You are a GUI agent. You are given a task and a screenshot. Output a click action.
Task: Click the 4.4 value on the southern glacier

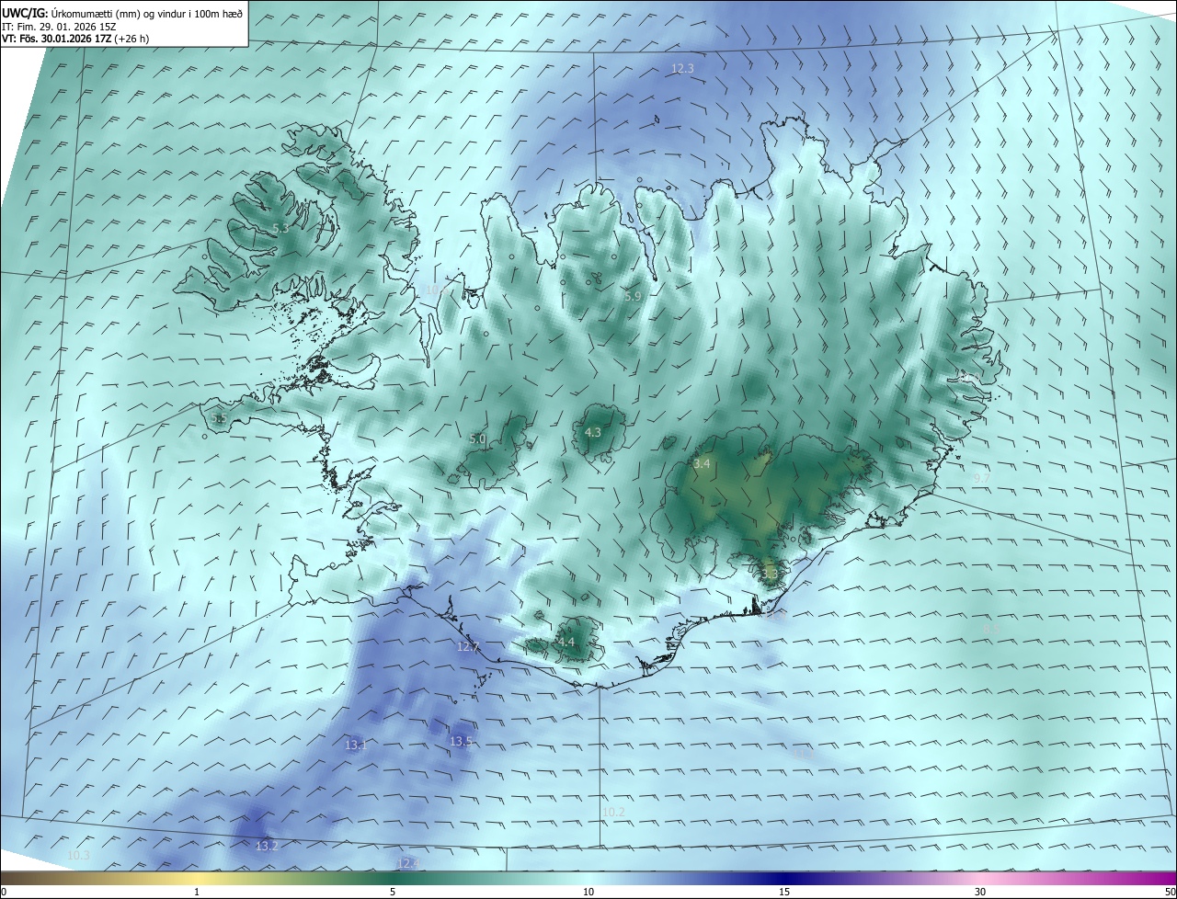(x=566, y=642)
